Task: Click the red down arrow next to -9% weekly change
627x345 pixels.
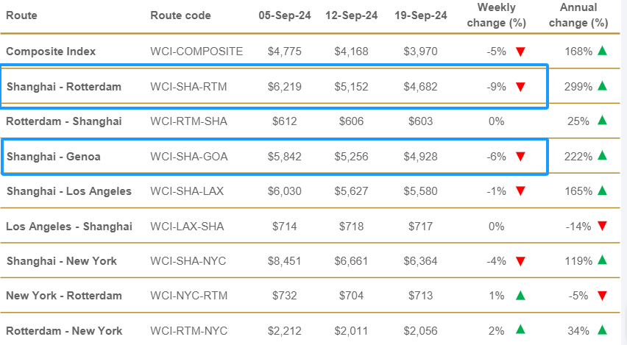Action: point(520,87)
